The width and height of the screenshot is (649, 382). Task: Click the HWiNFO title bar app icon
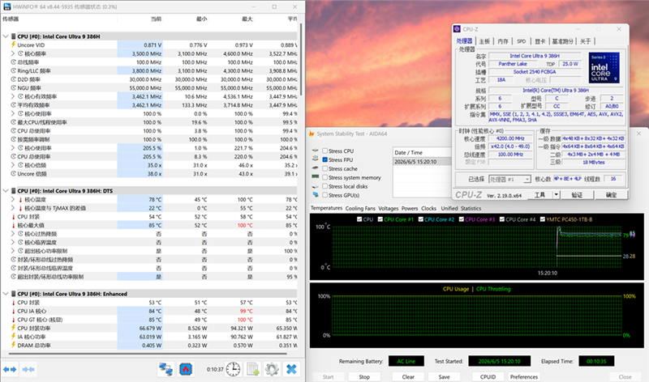tap(7, 7)
